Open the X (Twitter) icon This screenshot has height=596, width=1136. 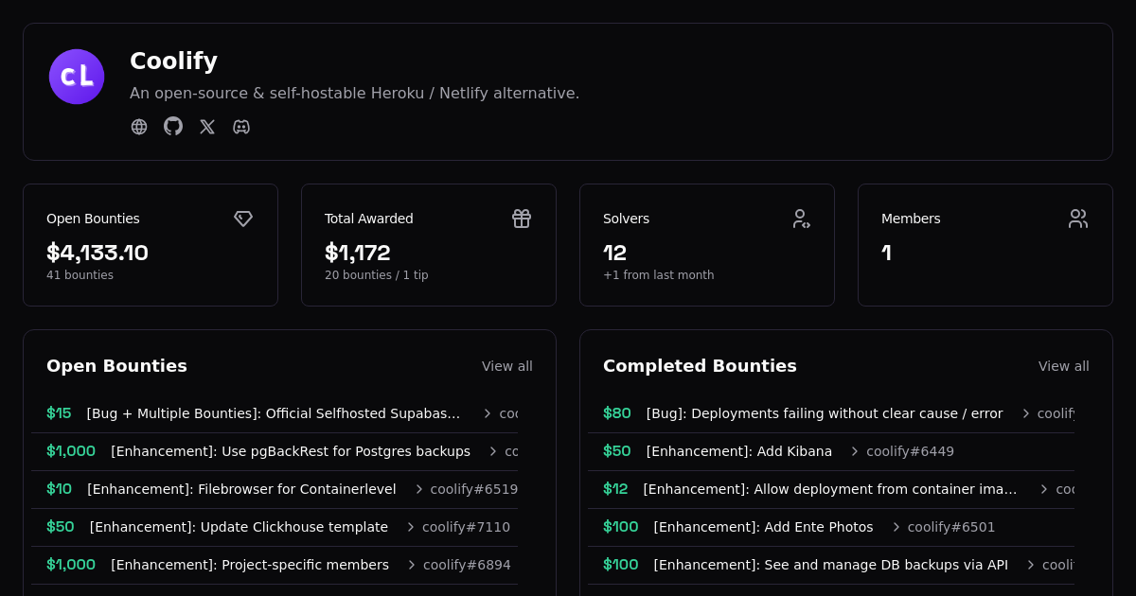(x=207, y=127)
